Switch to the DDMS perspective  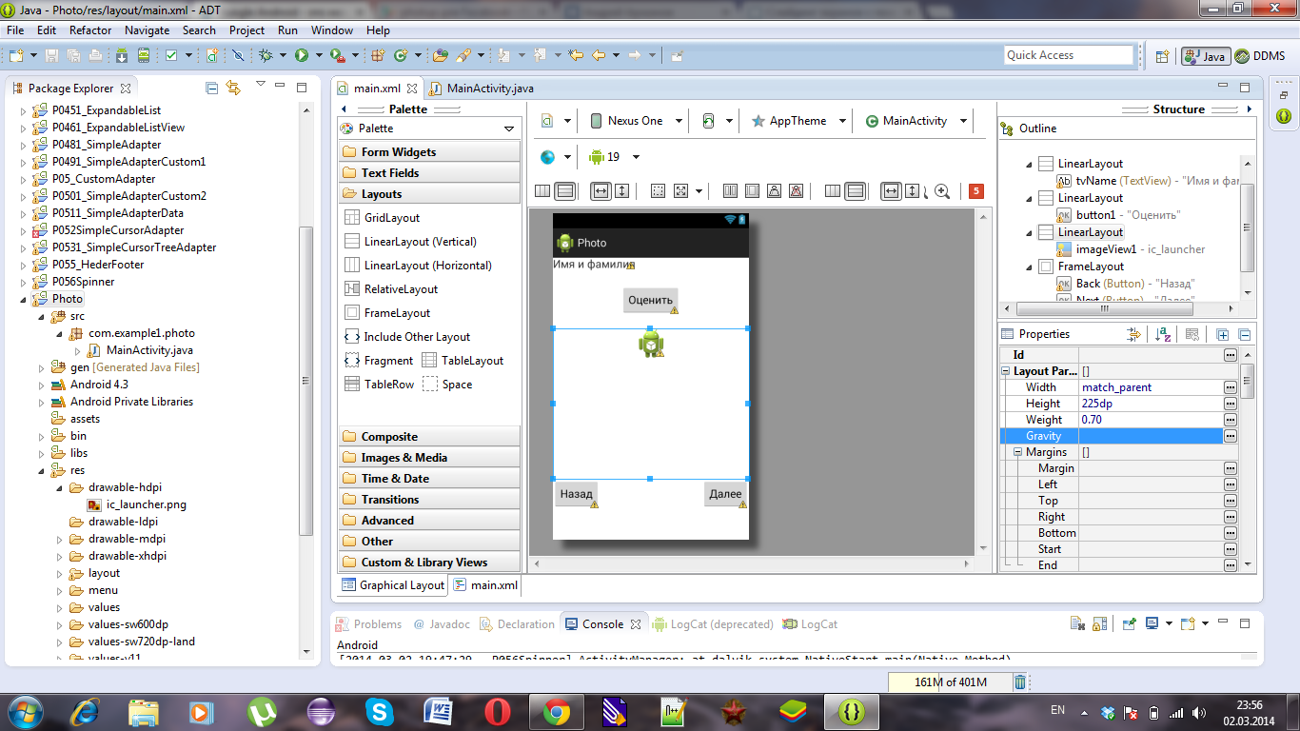(1260, 56)
